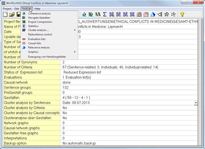Click the 'Clusteranalyse über Gestalten' label
This screenshot has height=149, width=205.
pyautogui.click(x=27, y=118)
